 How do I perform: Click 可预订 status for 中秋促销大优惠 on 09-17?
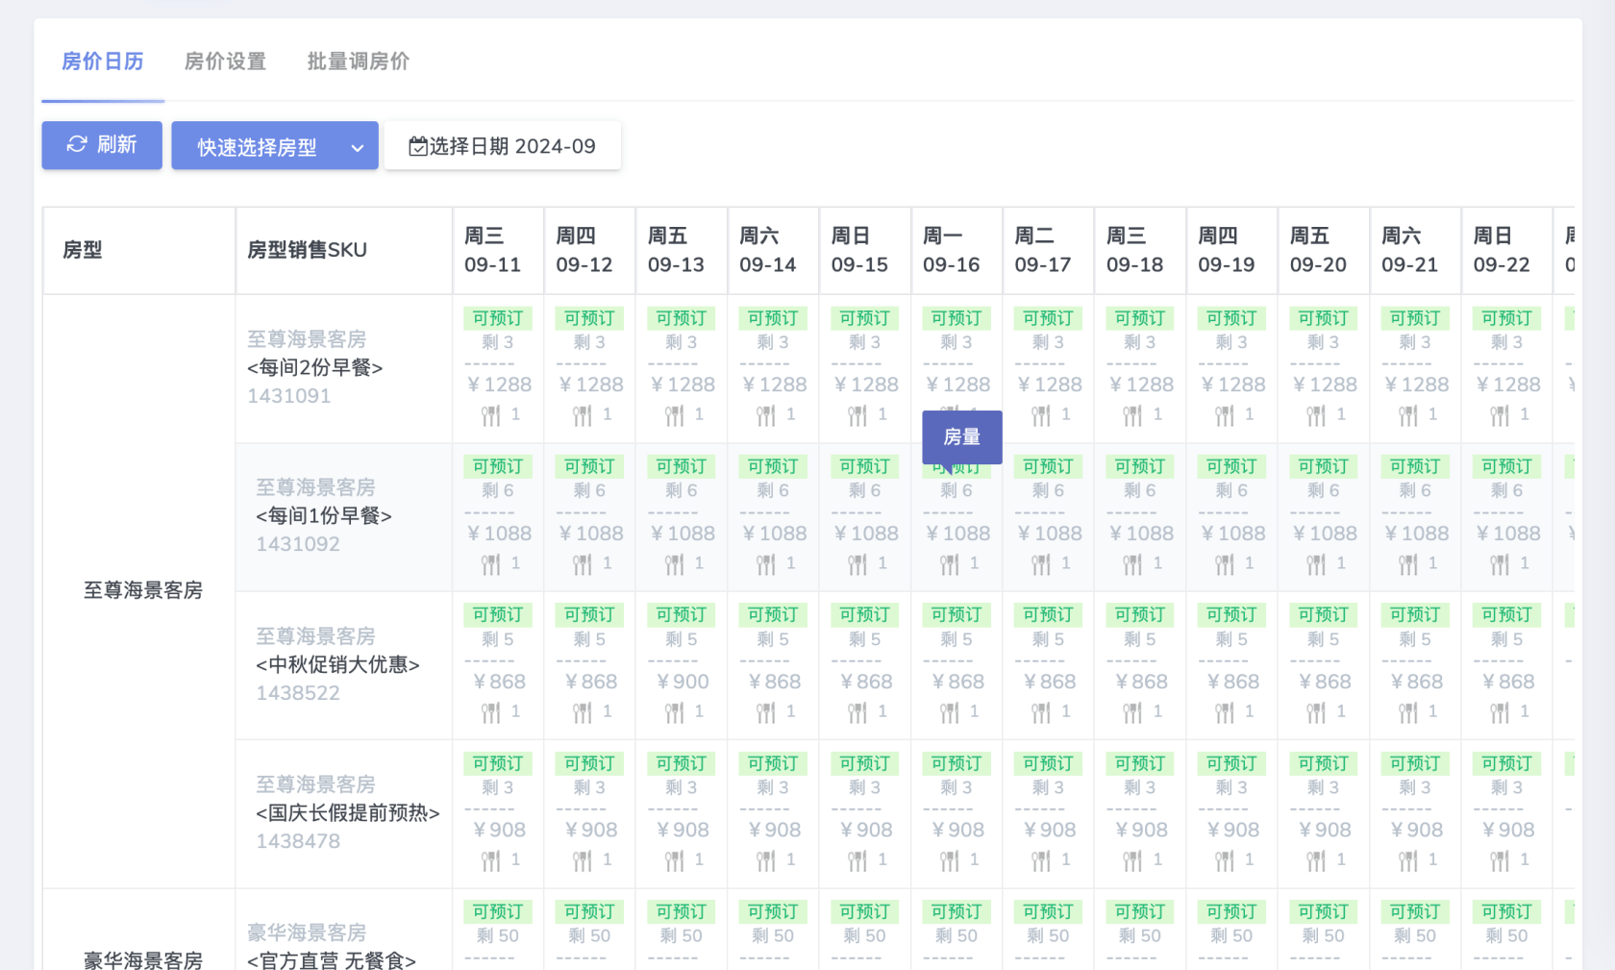pyautogui.click(x=1048, y=615)
